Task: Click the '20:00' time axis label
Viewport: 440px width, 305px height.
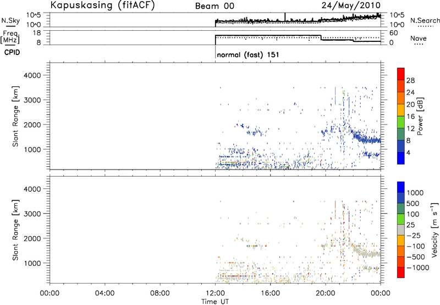Action: pyautogui.click(x=326, y=293)
